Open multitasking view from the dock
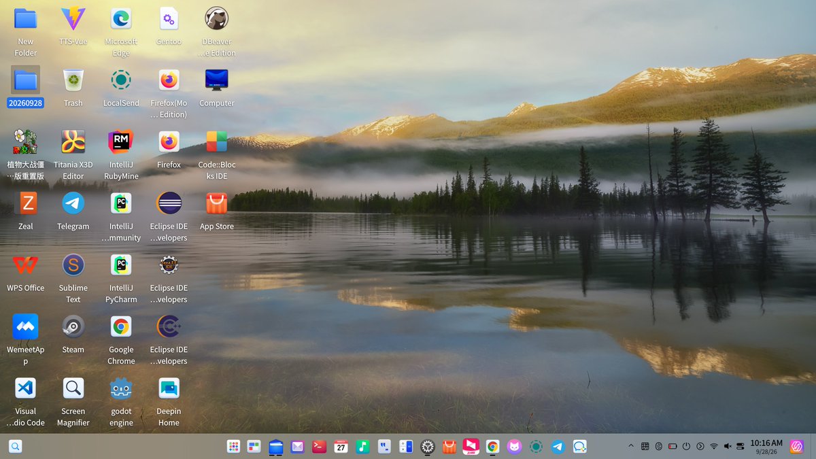The width and height of the screenshot is (816, 459). (254, 446)
